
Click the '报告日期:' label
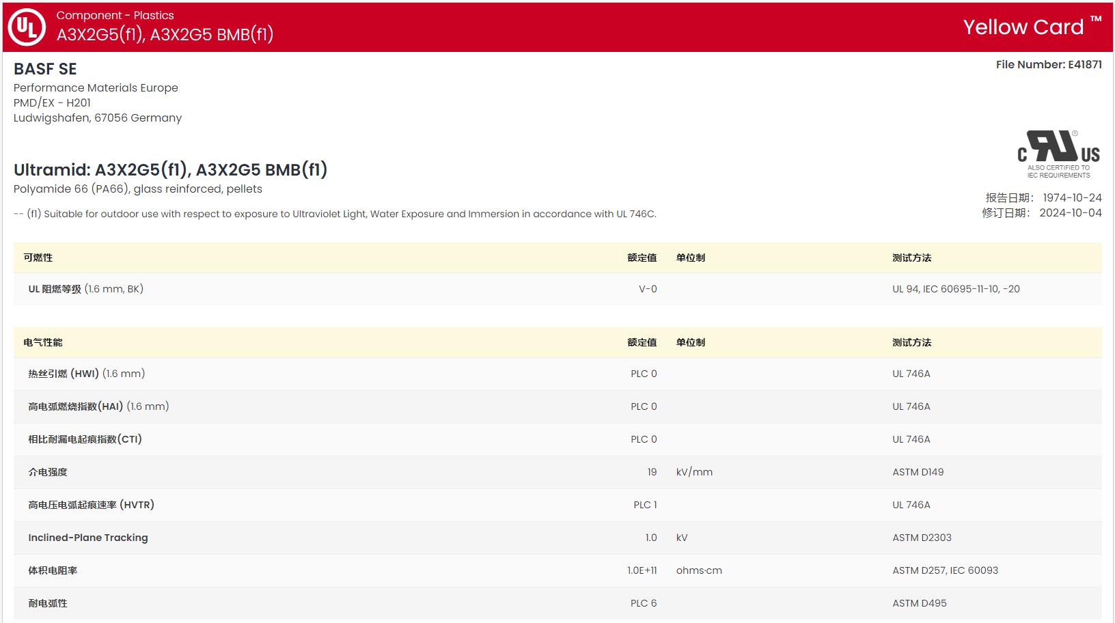pos(1009,197)
